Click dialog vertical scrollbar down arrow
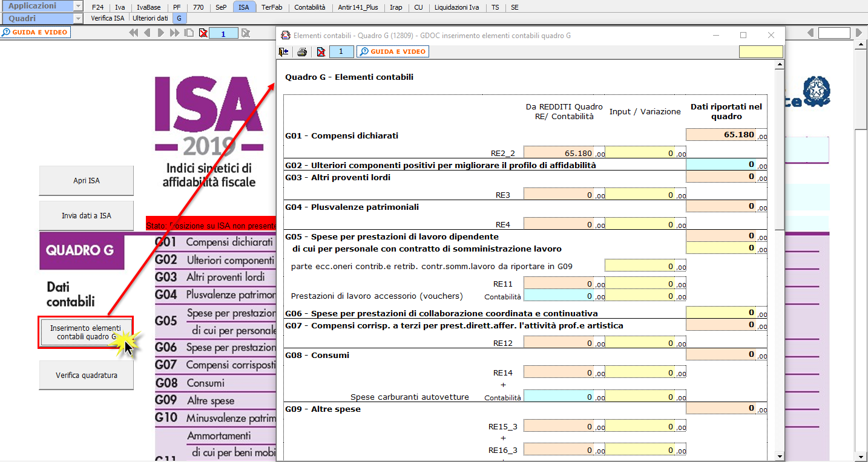Image resolution: width=868 pixels, height=462 pixels. (779, 457)
